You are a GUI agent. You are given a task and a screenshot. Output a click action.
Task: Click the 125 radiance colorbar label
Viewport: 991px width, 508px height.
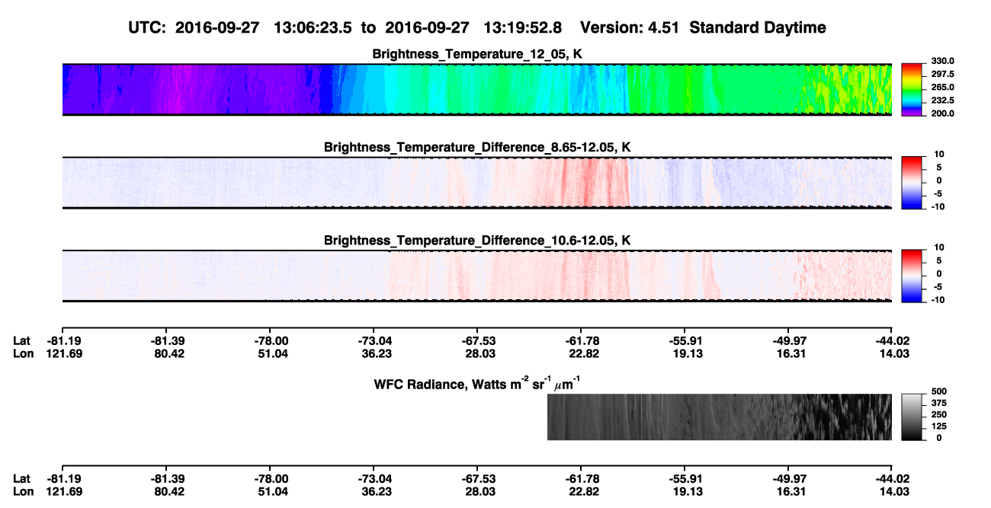pos(938,426)
